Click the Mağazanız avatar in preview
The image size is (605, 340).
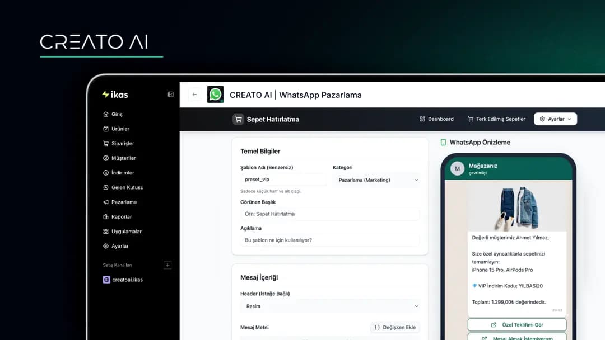pyautogui.click(x=458, y=168)
